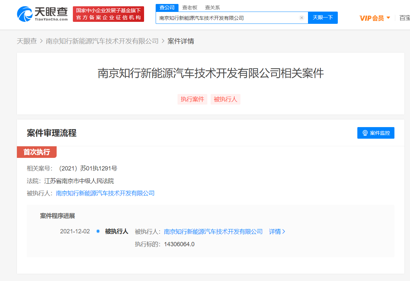Click the 执行案件 tag

192,99
